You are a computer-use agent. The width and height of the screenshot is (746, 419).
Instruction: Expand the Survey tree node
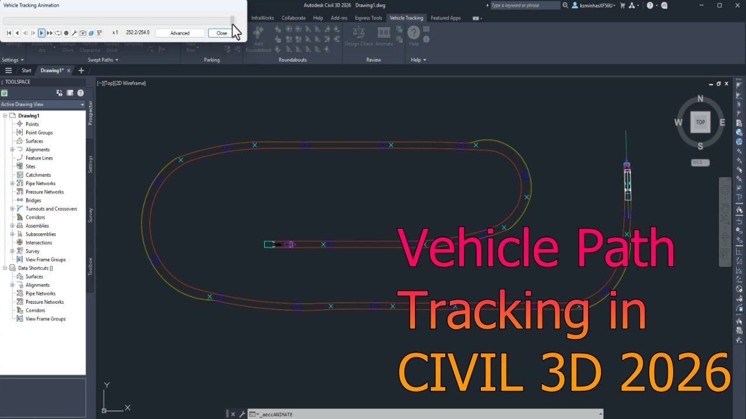[x=12, y=251]
